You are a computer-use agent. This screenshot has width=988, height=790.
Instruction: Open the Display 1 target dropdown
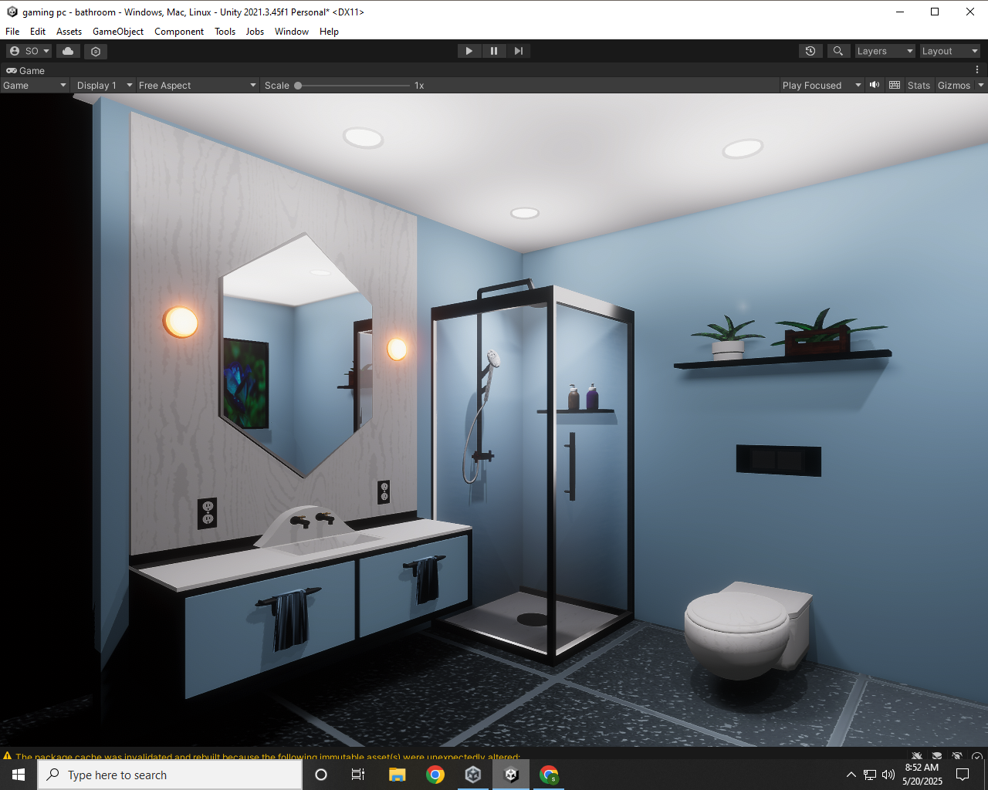[x=103, y=85]
